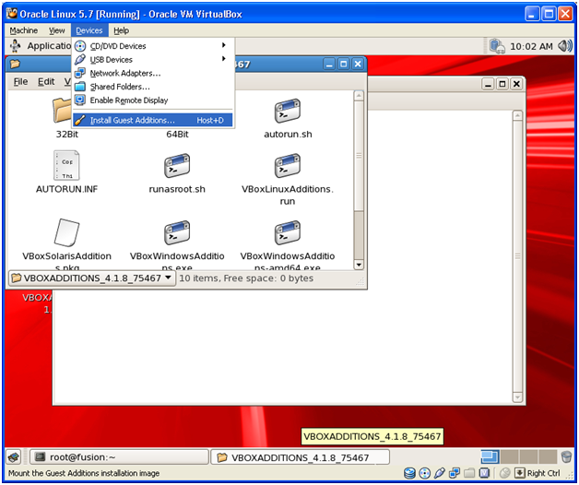Select the autorun.sh script icon
This screenshot has width=579, height=485.
coord(288,112)
